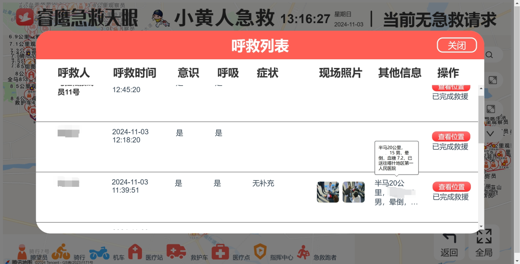Click the 2024-11-03 11:39:51 time cell
The width and height of the screenshot is (520, 264).
130,186
